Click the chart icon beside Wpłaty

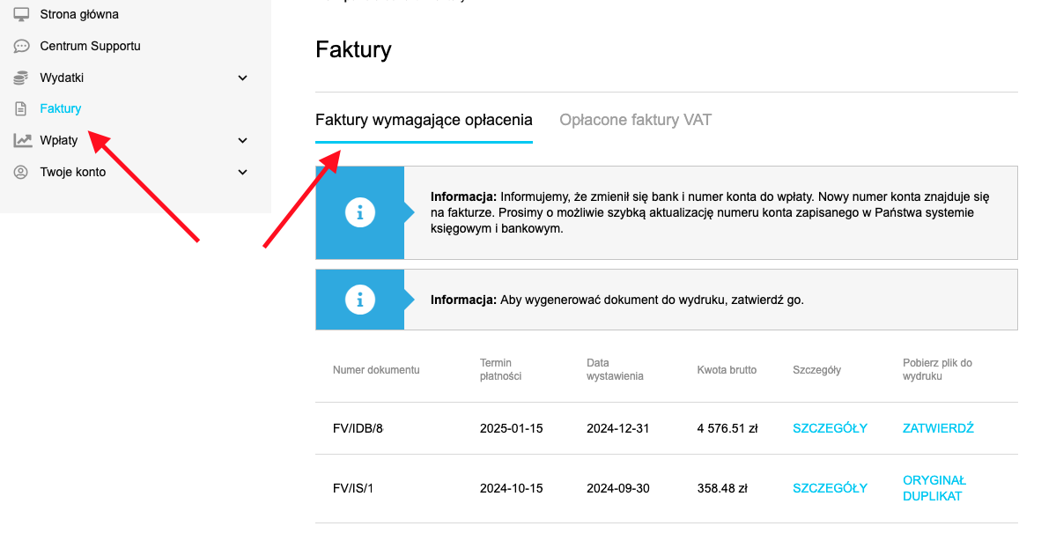point(22,140)
